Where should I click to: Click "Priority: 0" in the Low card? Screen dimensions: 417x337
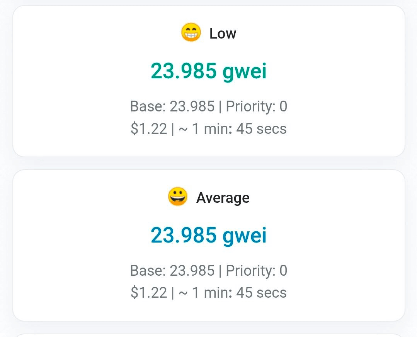[x=256, y=106]
